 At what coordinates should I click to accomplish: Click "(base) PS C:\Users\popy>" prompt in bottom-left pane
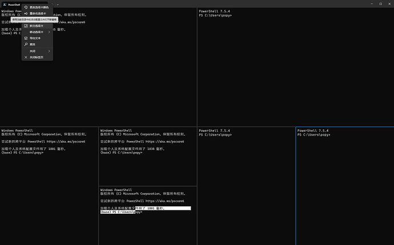point(22,153)
